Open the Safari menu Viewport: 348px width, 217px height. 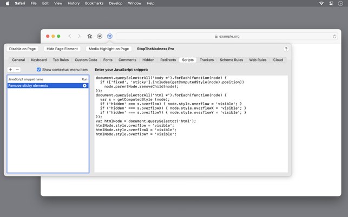[20, 3]
